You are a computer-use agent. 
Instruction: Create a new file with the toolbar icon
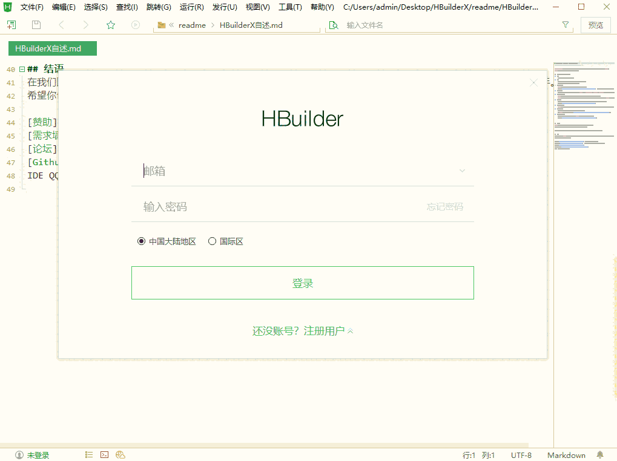point(11,25)
